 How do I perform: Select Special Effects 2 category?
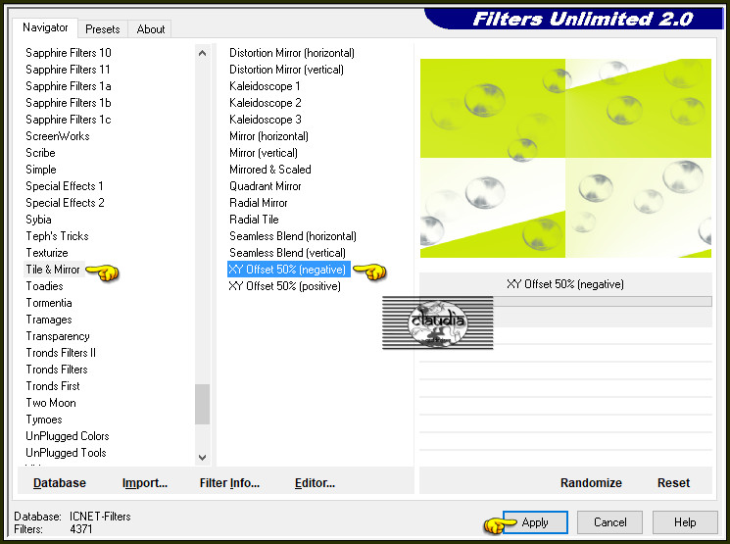(x=65, y=203)
